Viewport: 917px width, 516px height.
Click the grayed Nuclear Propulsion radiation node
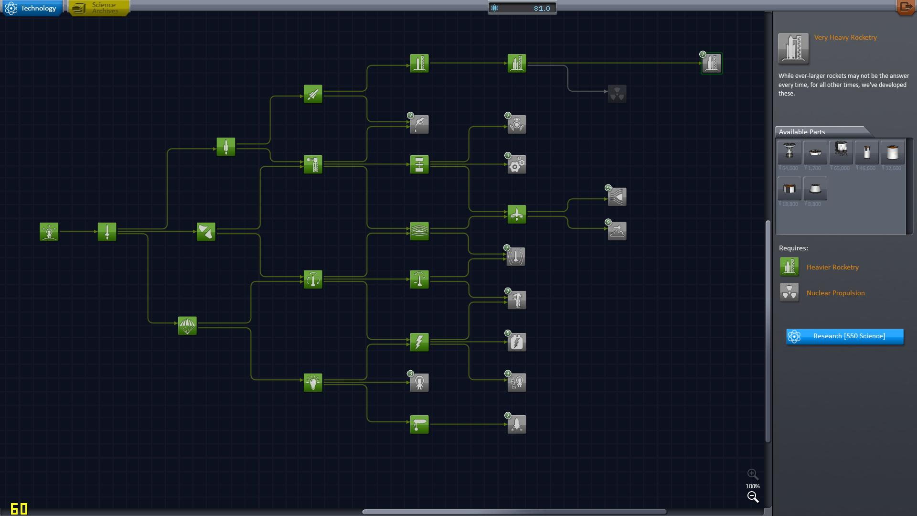point(617,94)
